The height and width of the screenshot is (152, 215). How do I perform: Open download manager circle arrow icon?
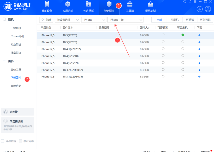coord(200,9)
